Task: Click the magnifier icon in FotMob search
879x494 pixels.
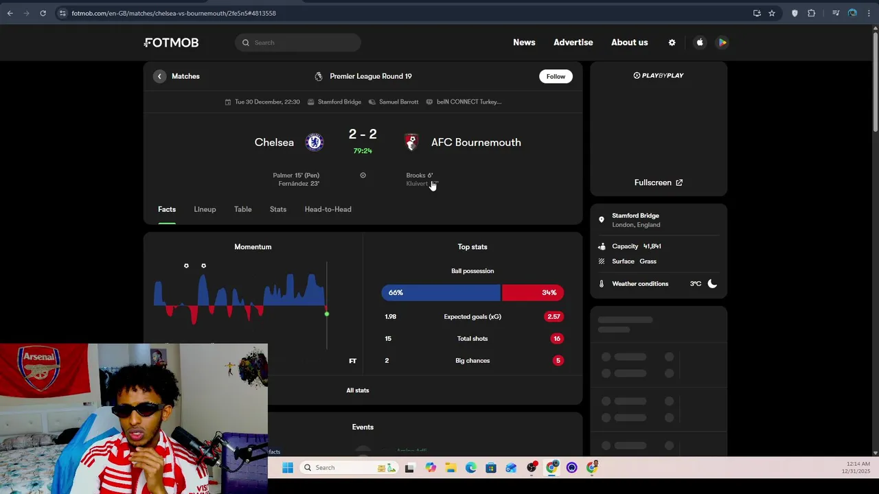Action: [246, 43]
